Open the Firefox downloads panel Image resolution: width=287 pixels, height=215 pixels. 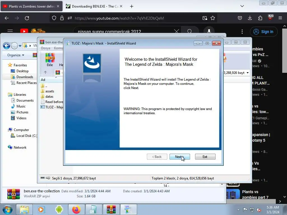click(x=250, y=18)
